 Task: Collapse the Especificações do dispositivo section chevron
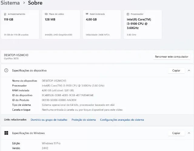tap(189, 70)
